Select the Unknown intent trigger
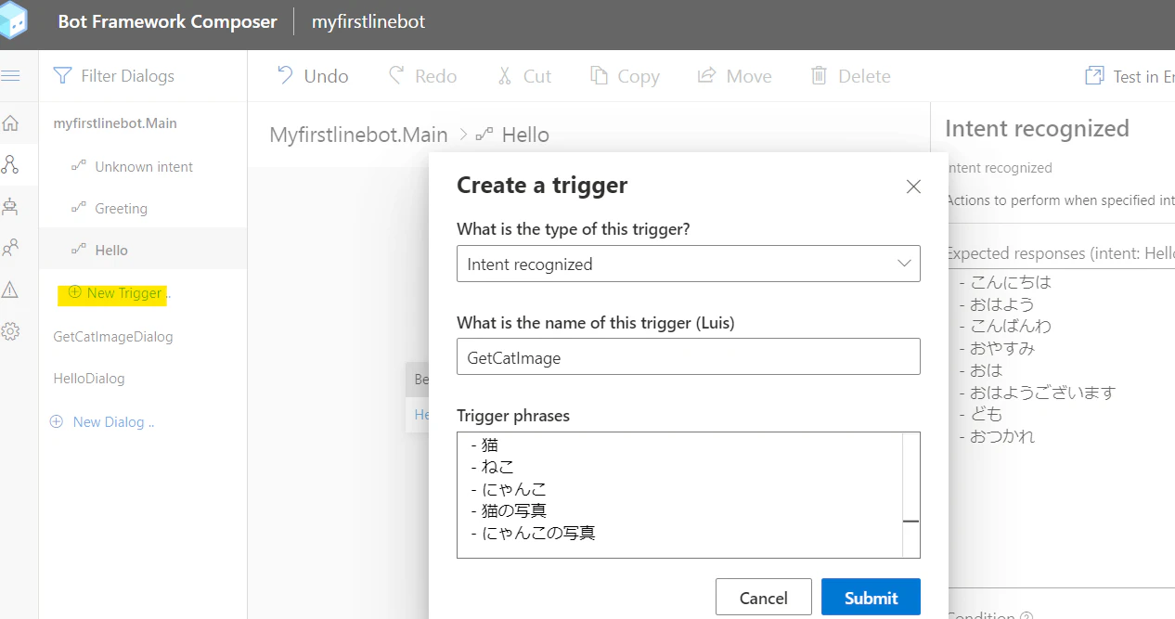 click(144, 166)
